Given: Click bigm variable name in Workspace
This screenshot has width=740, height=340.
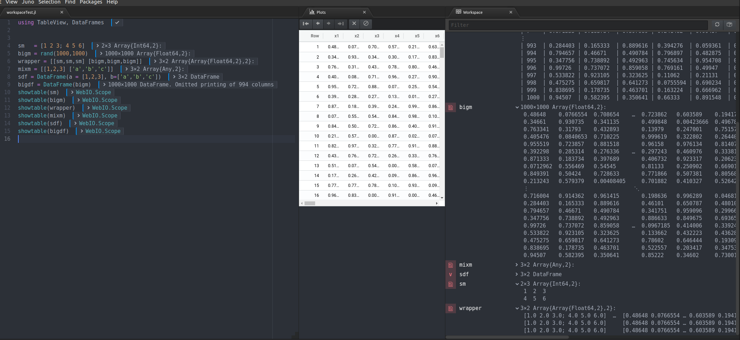Looking at the screenshot, I should (x=465, y=107).
